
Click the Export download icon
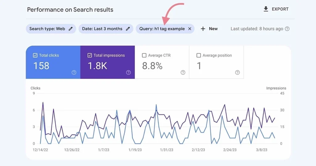point(266,9)
